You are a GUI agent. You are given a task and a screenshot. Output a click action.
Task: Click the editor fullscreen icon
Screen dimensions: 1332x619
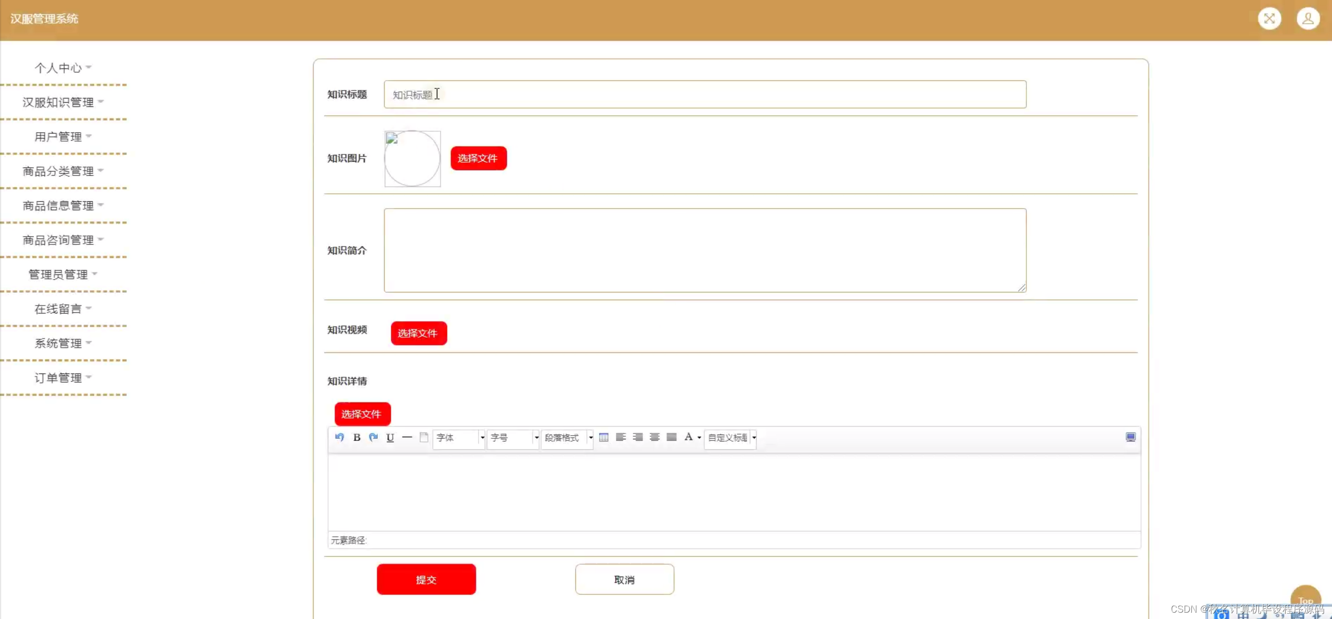coord(1131,437)
